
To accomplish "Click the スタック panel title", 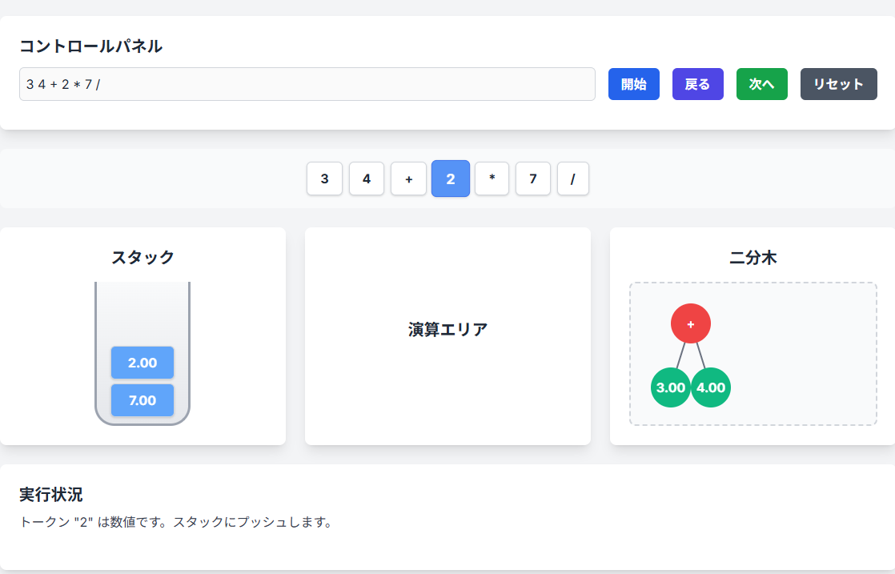I will 142,257.
